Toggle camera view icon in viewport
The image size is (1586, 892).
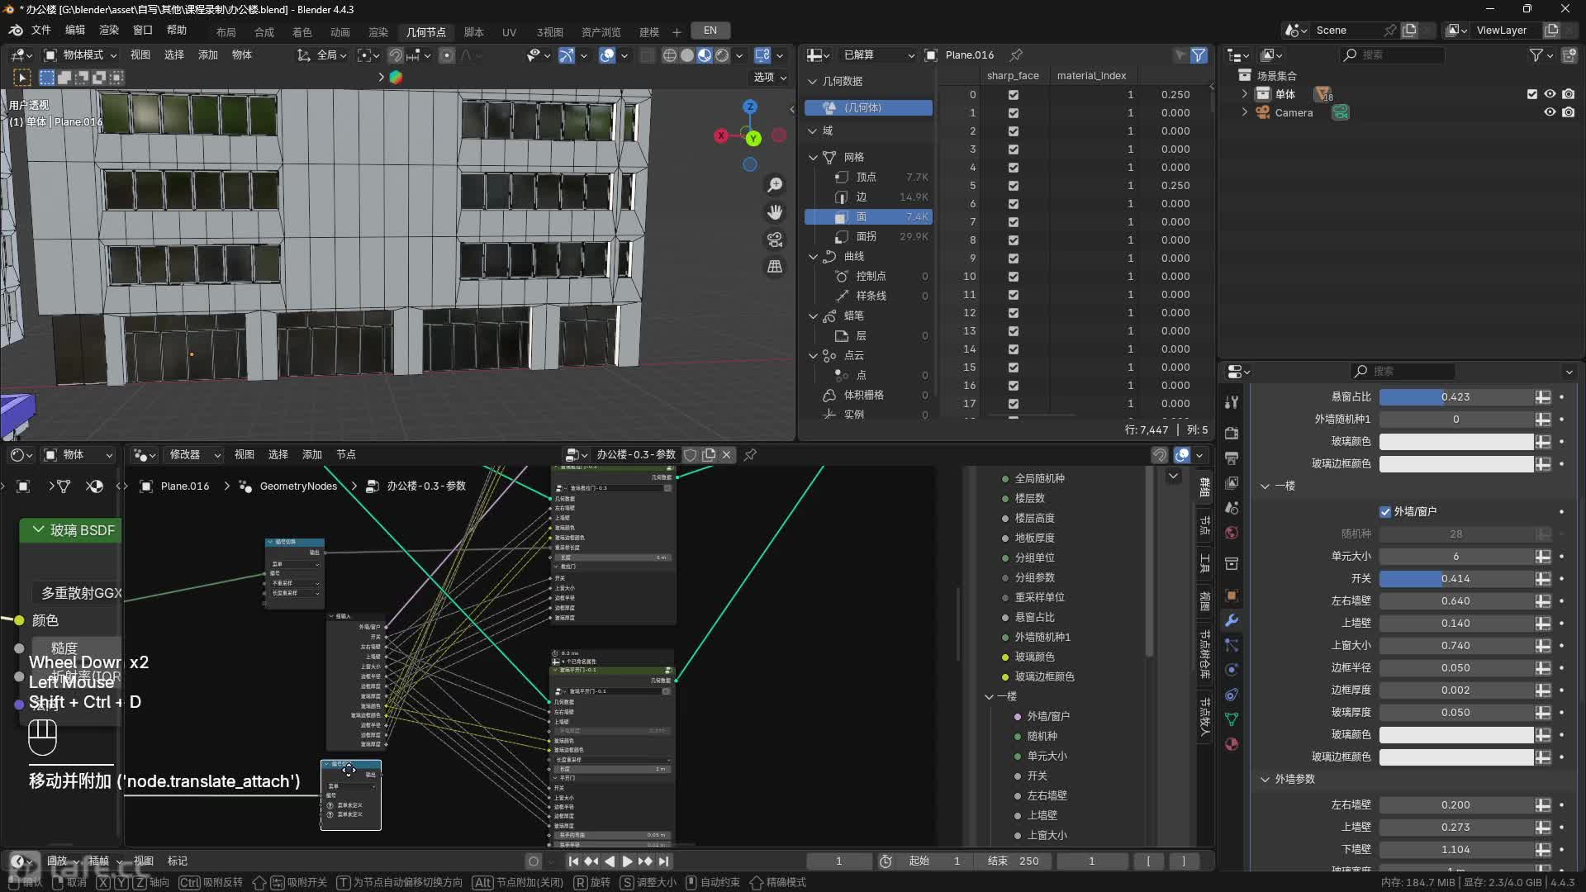pyautogui.click(x=775, y=240)
